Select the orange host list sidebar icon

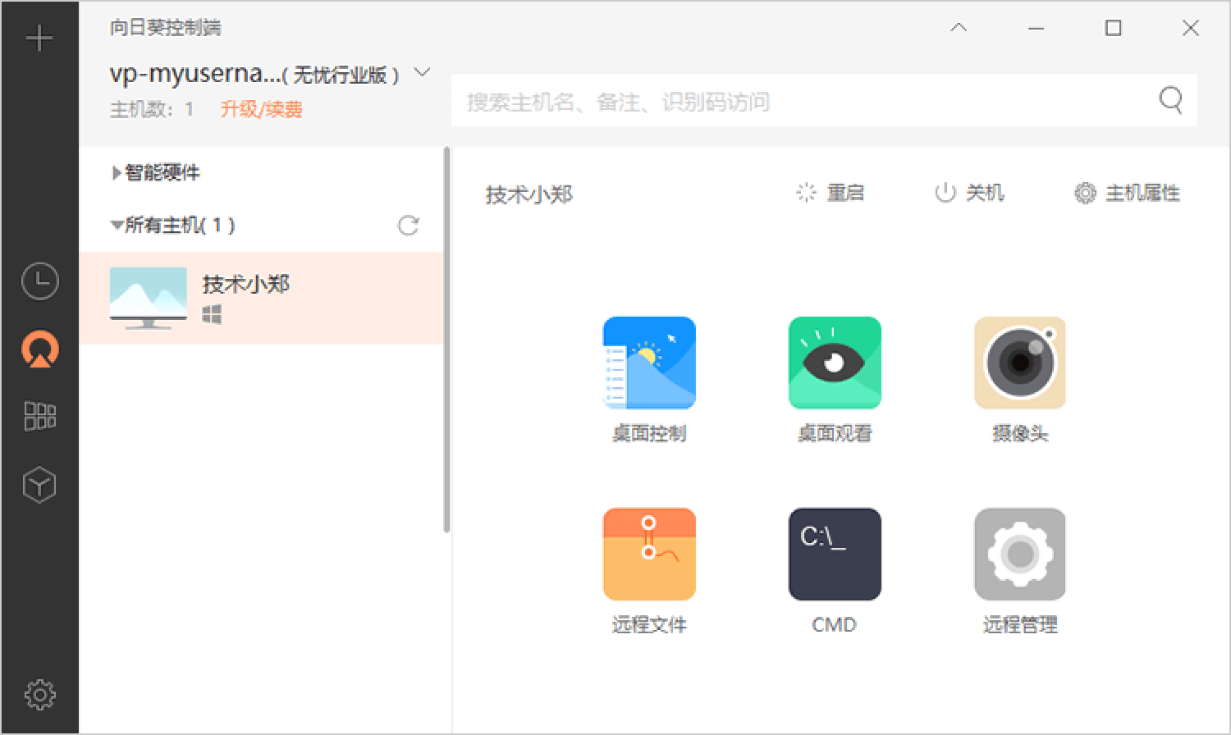pyautogui.click(x=39, y=349)
